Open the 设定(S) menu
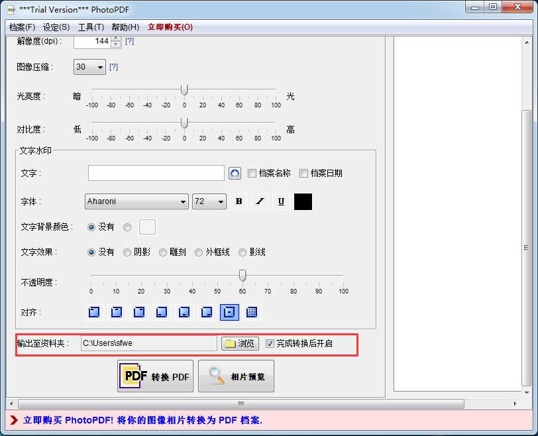The height and width of the screenshot is (436, 538). pos(56,27)
